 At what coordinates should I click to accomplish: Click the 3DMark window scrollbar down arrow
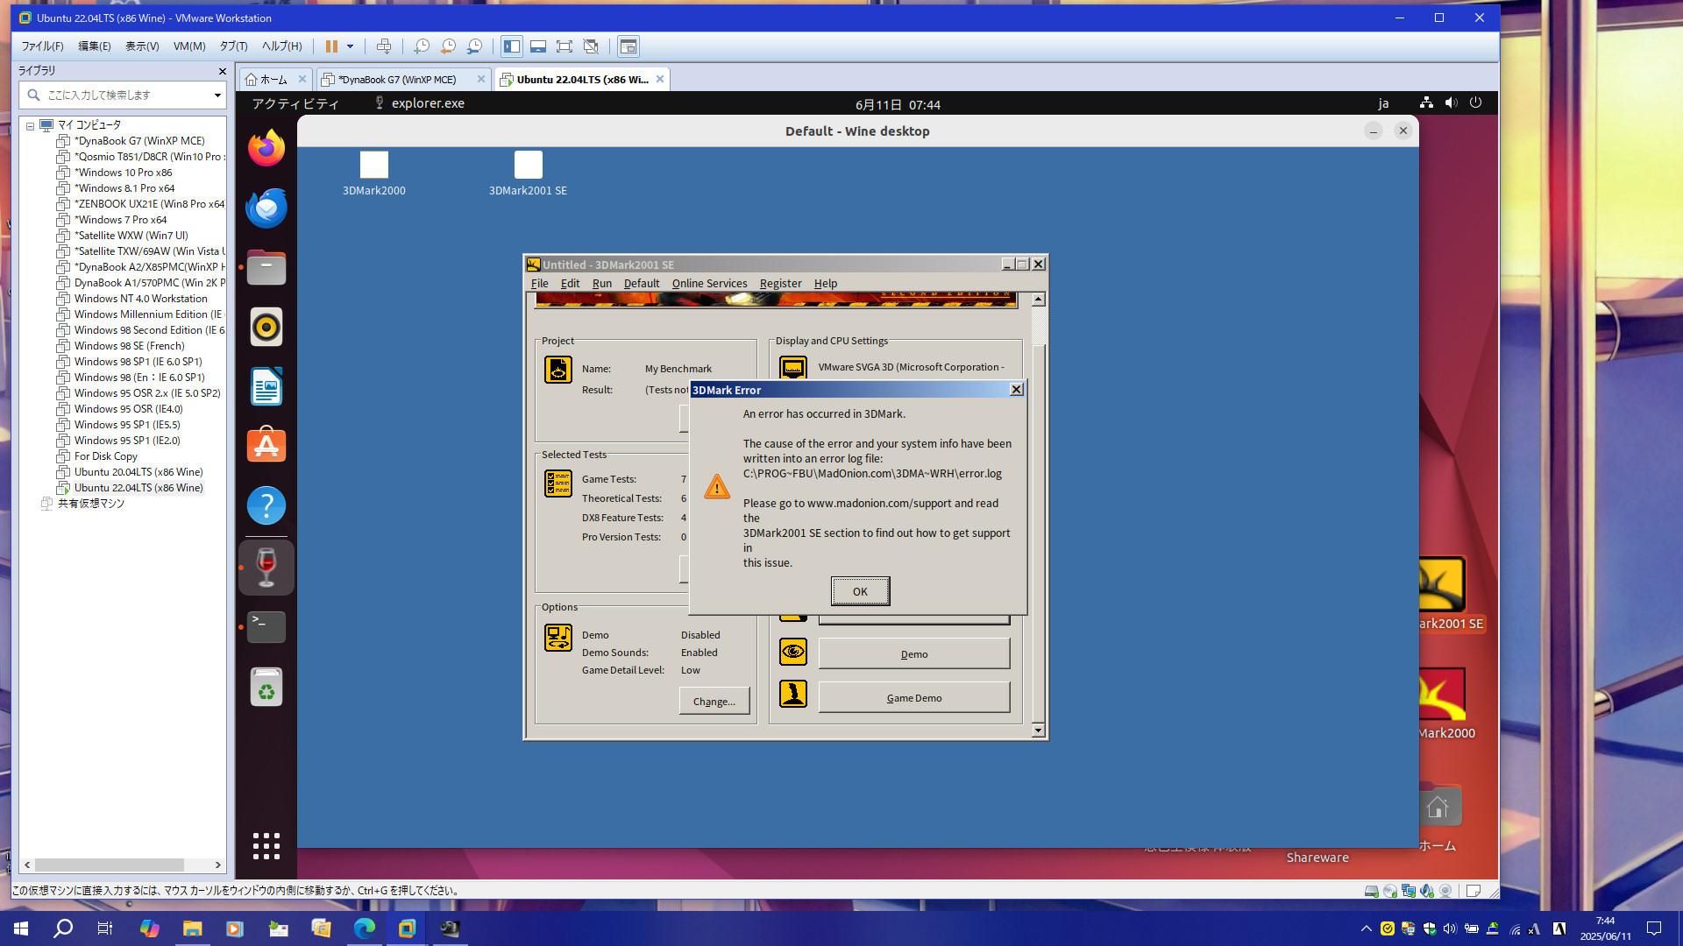tap(1038, 730)
